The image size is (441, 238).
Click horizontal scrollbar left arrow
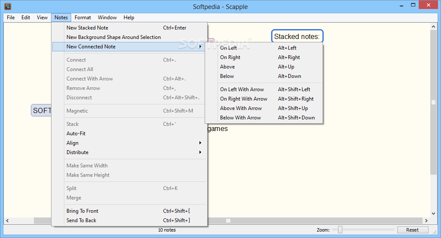click(x=7, y=220)
